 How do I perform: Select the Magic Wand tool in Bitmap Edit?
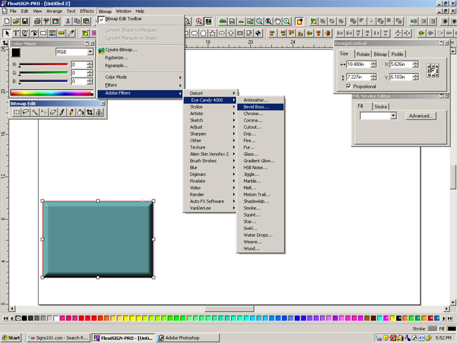(35, 112)
